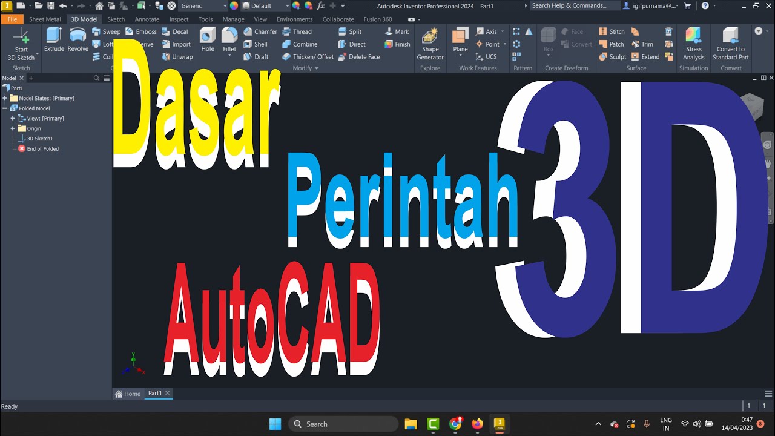The image size is (775, 436).
Task: Open the fx parameters dialog
Action: click(x=321, y=5)
